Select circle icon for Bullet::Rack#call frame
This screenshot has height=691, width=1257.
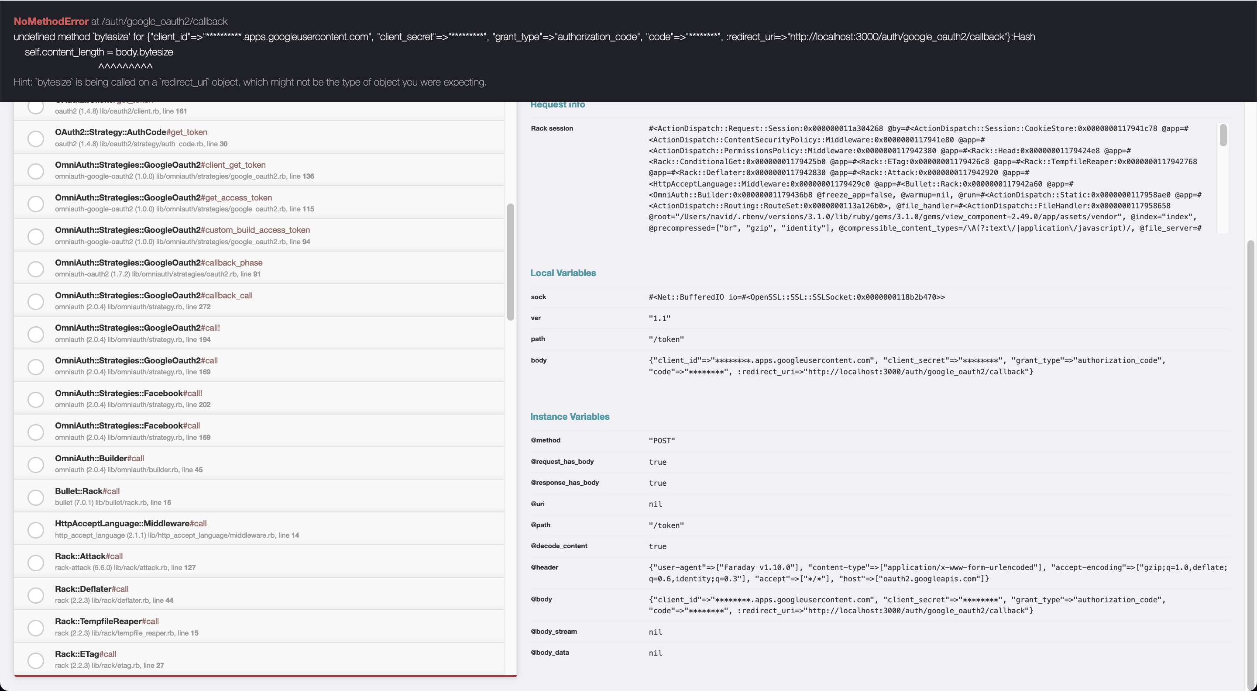tap(36, 497)
